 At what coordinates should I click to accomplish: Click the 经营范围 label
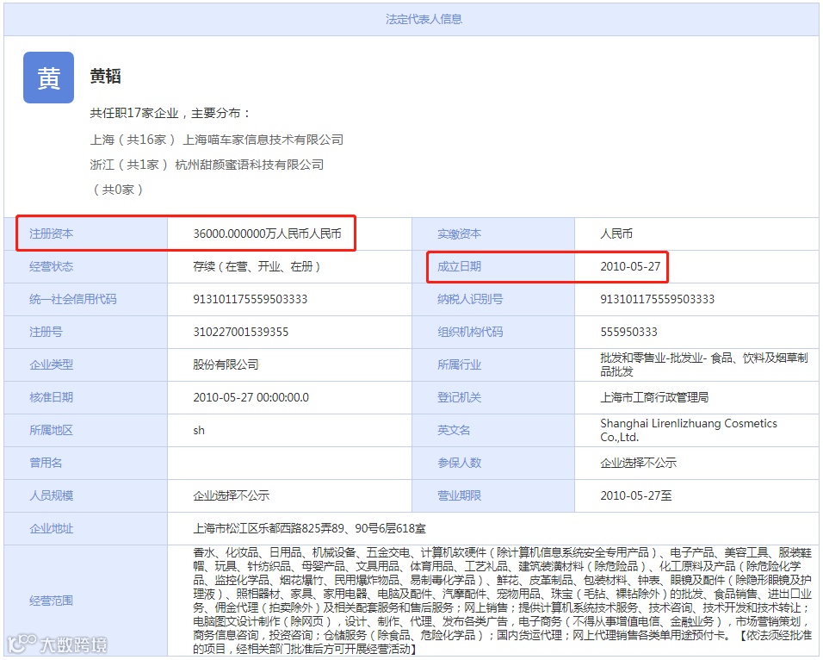(51, 600)
